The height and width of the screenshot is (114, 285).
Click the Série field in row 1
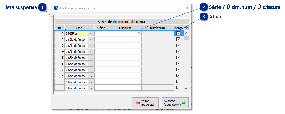pyautogui.click(x=101, y=33)
